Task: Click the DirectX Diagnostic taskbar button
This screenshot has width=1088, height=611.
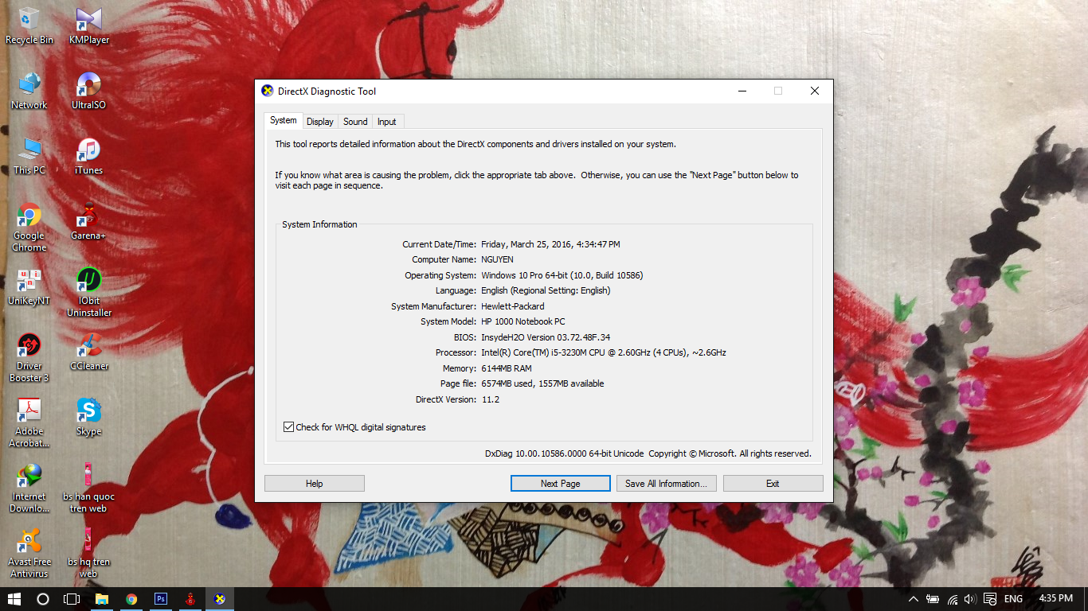Action: 220,599
